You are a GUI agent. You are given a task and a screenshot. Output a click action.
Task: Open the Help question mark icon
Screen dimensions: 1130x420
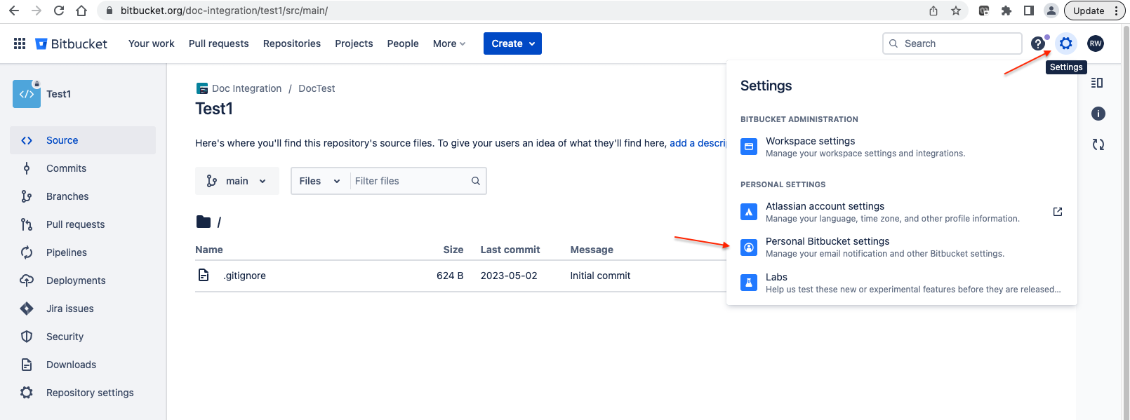point(1037,43)
